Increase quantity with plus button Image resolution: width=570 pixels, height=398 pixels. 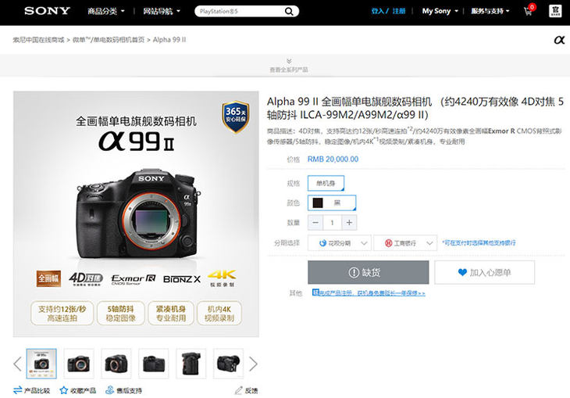[x=348, y=223]
